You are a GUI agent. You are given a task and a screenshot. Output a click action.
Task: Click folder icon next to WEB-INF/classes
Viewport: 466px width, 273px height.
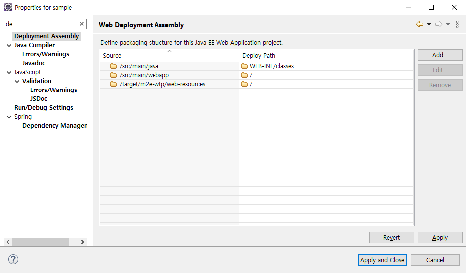click(244, 66)
